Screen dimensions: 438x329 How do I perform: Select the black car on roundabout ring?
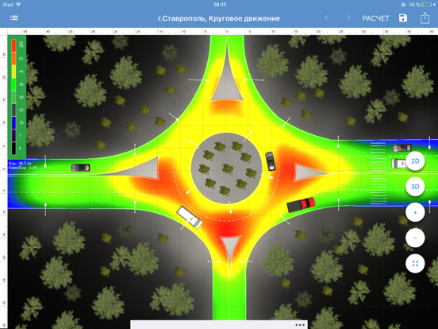(x=270, y=161)
